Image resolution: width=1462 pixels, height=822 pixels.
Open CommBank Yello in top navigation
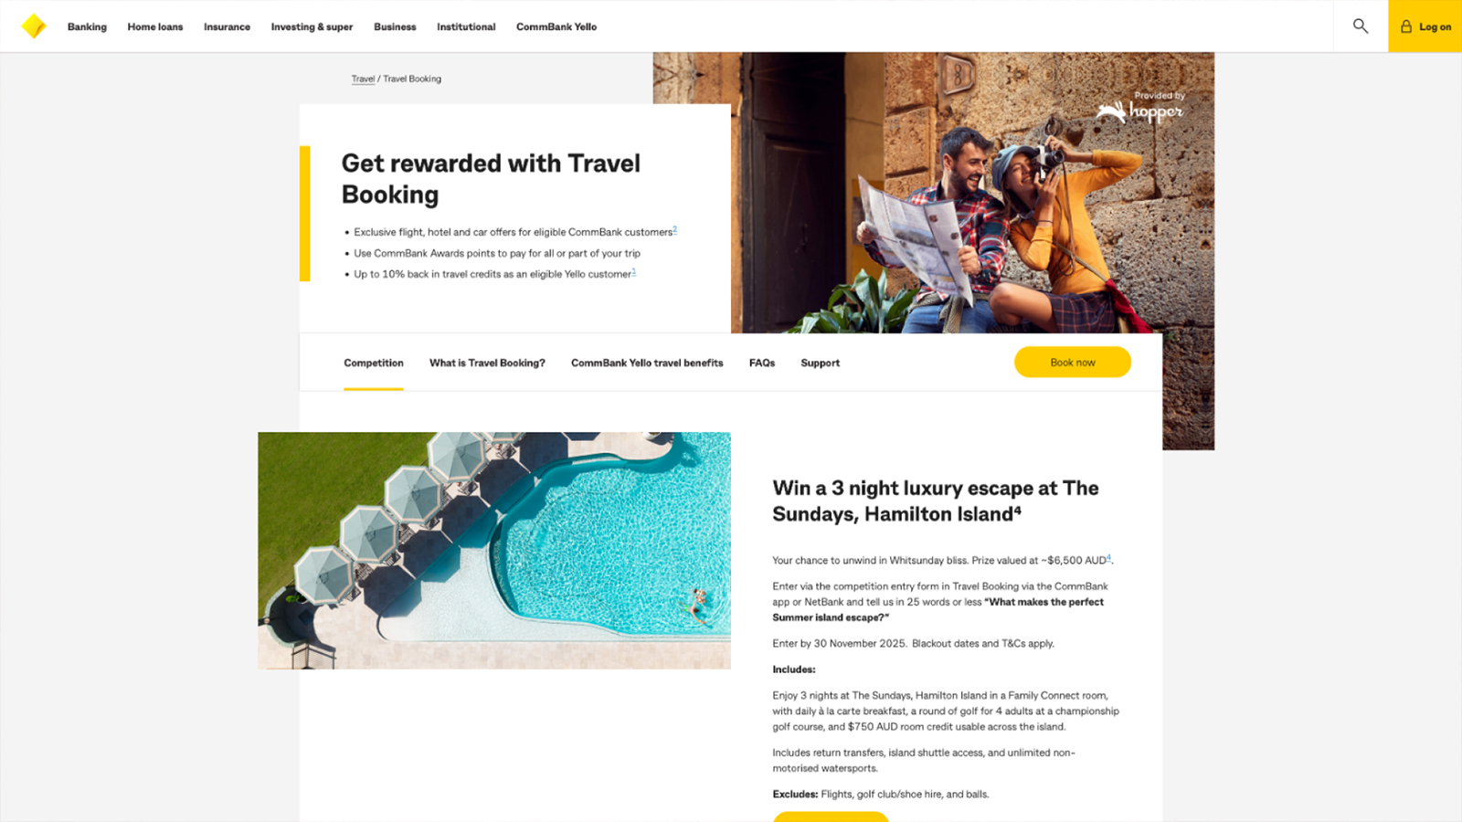[x=556, y=27]
